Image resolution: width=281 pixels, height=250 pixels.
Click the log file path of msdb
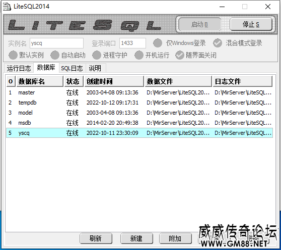coord(243,123)
